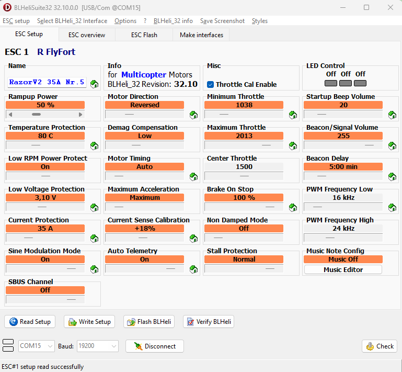Viewport: 402px width, 372px height.
Task: Reset Maximum Throttle to default via its house icon
Action: (293, 146)
